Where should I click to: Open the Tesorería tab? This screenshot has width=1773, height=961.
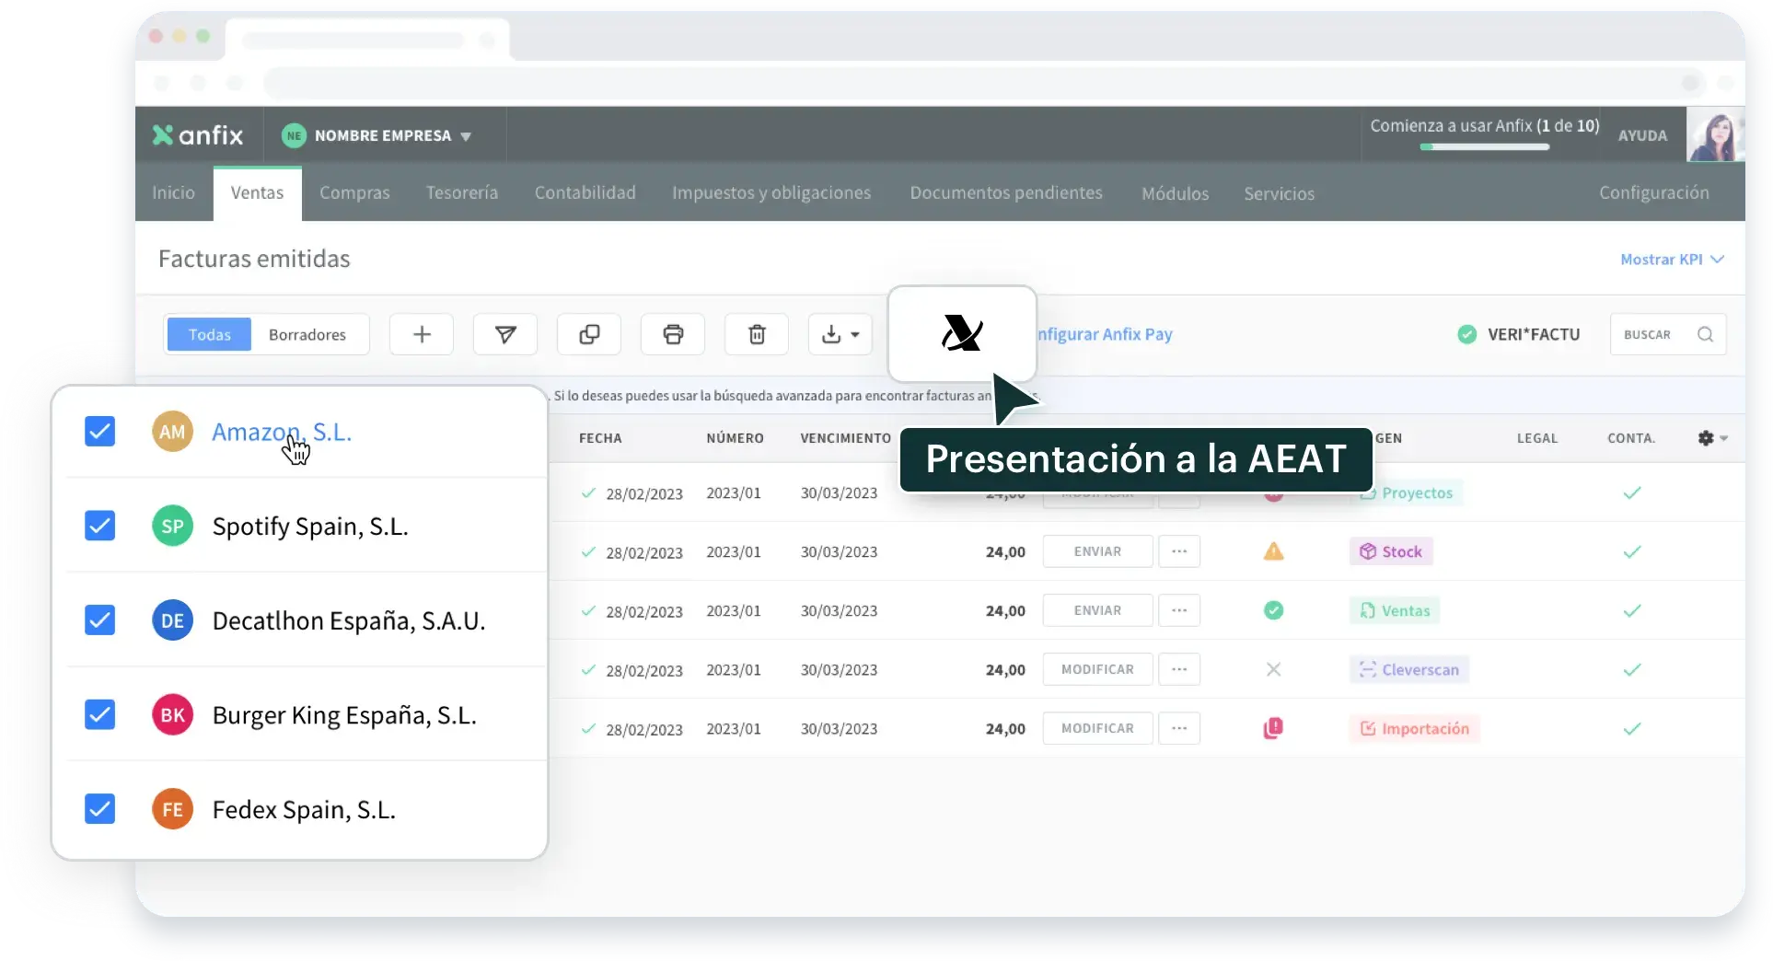461,193
